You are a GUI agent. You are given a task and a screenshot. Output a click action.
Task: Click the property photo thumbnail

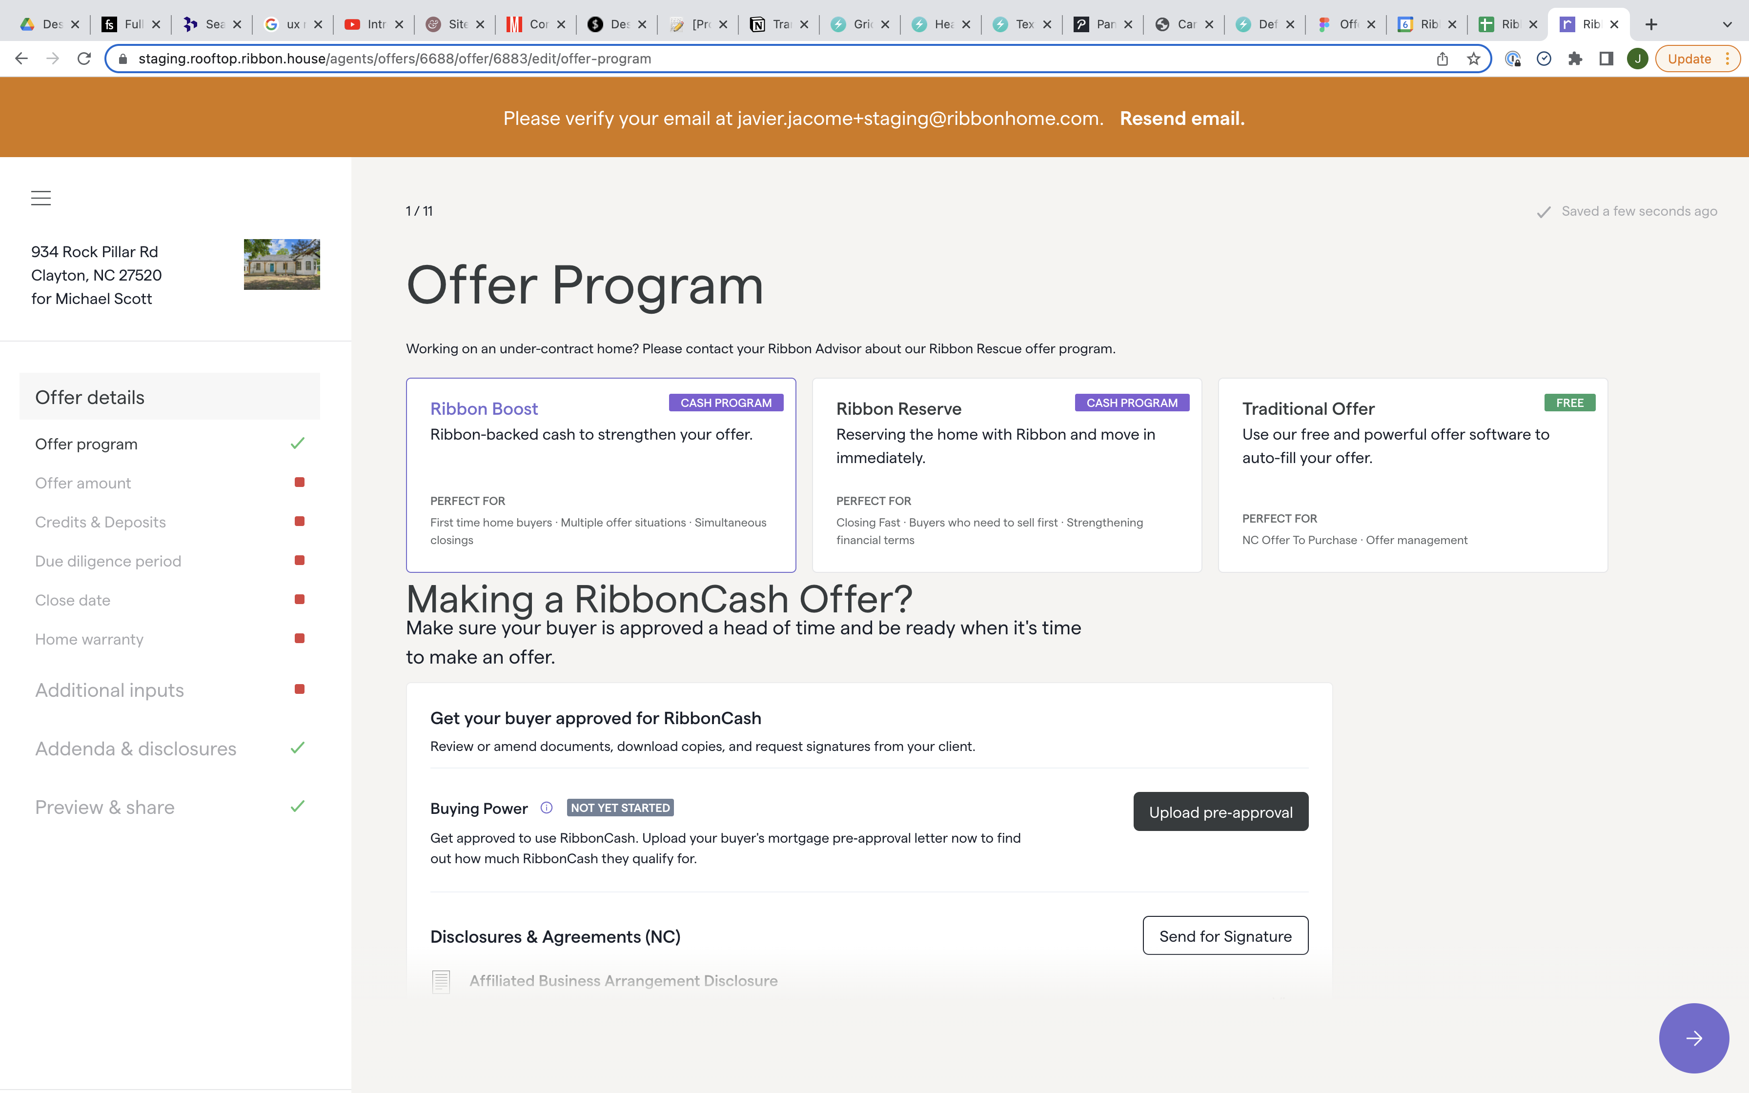click(x=282, y=264)
